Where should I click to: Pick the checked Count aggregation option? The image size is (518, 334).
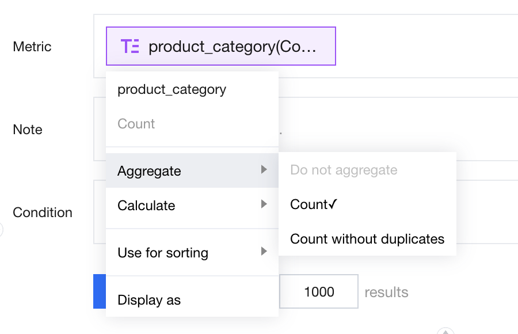[x=308, y=204]
